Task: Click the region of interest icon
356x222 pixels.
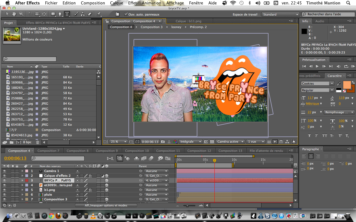Action: 137,142
